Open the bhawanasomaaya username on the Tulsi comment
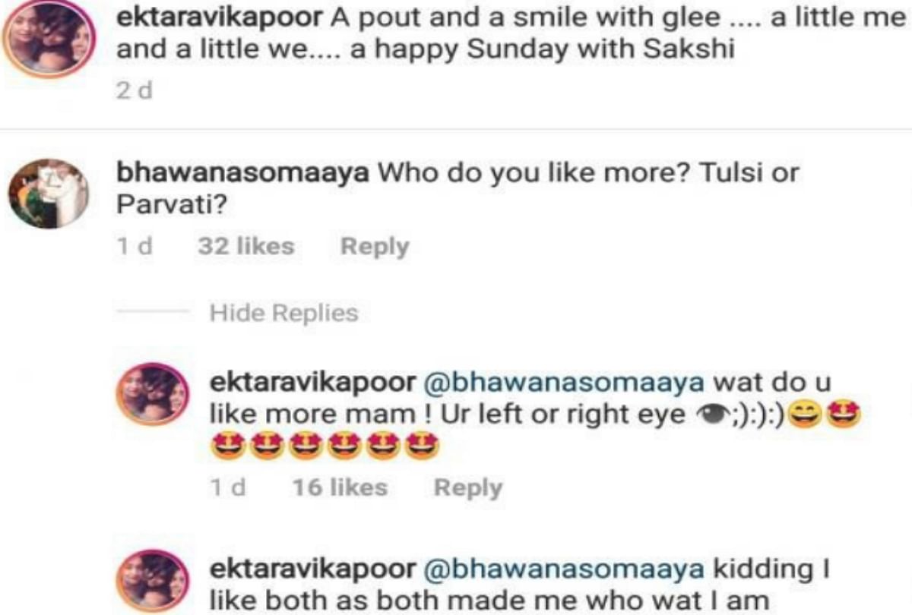The width and height of the screenshot is (912, 615). [x=242, y=173]
